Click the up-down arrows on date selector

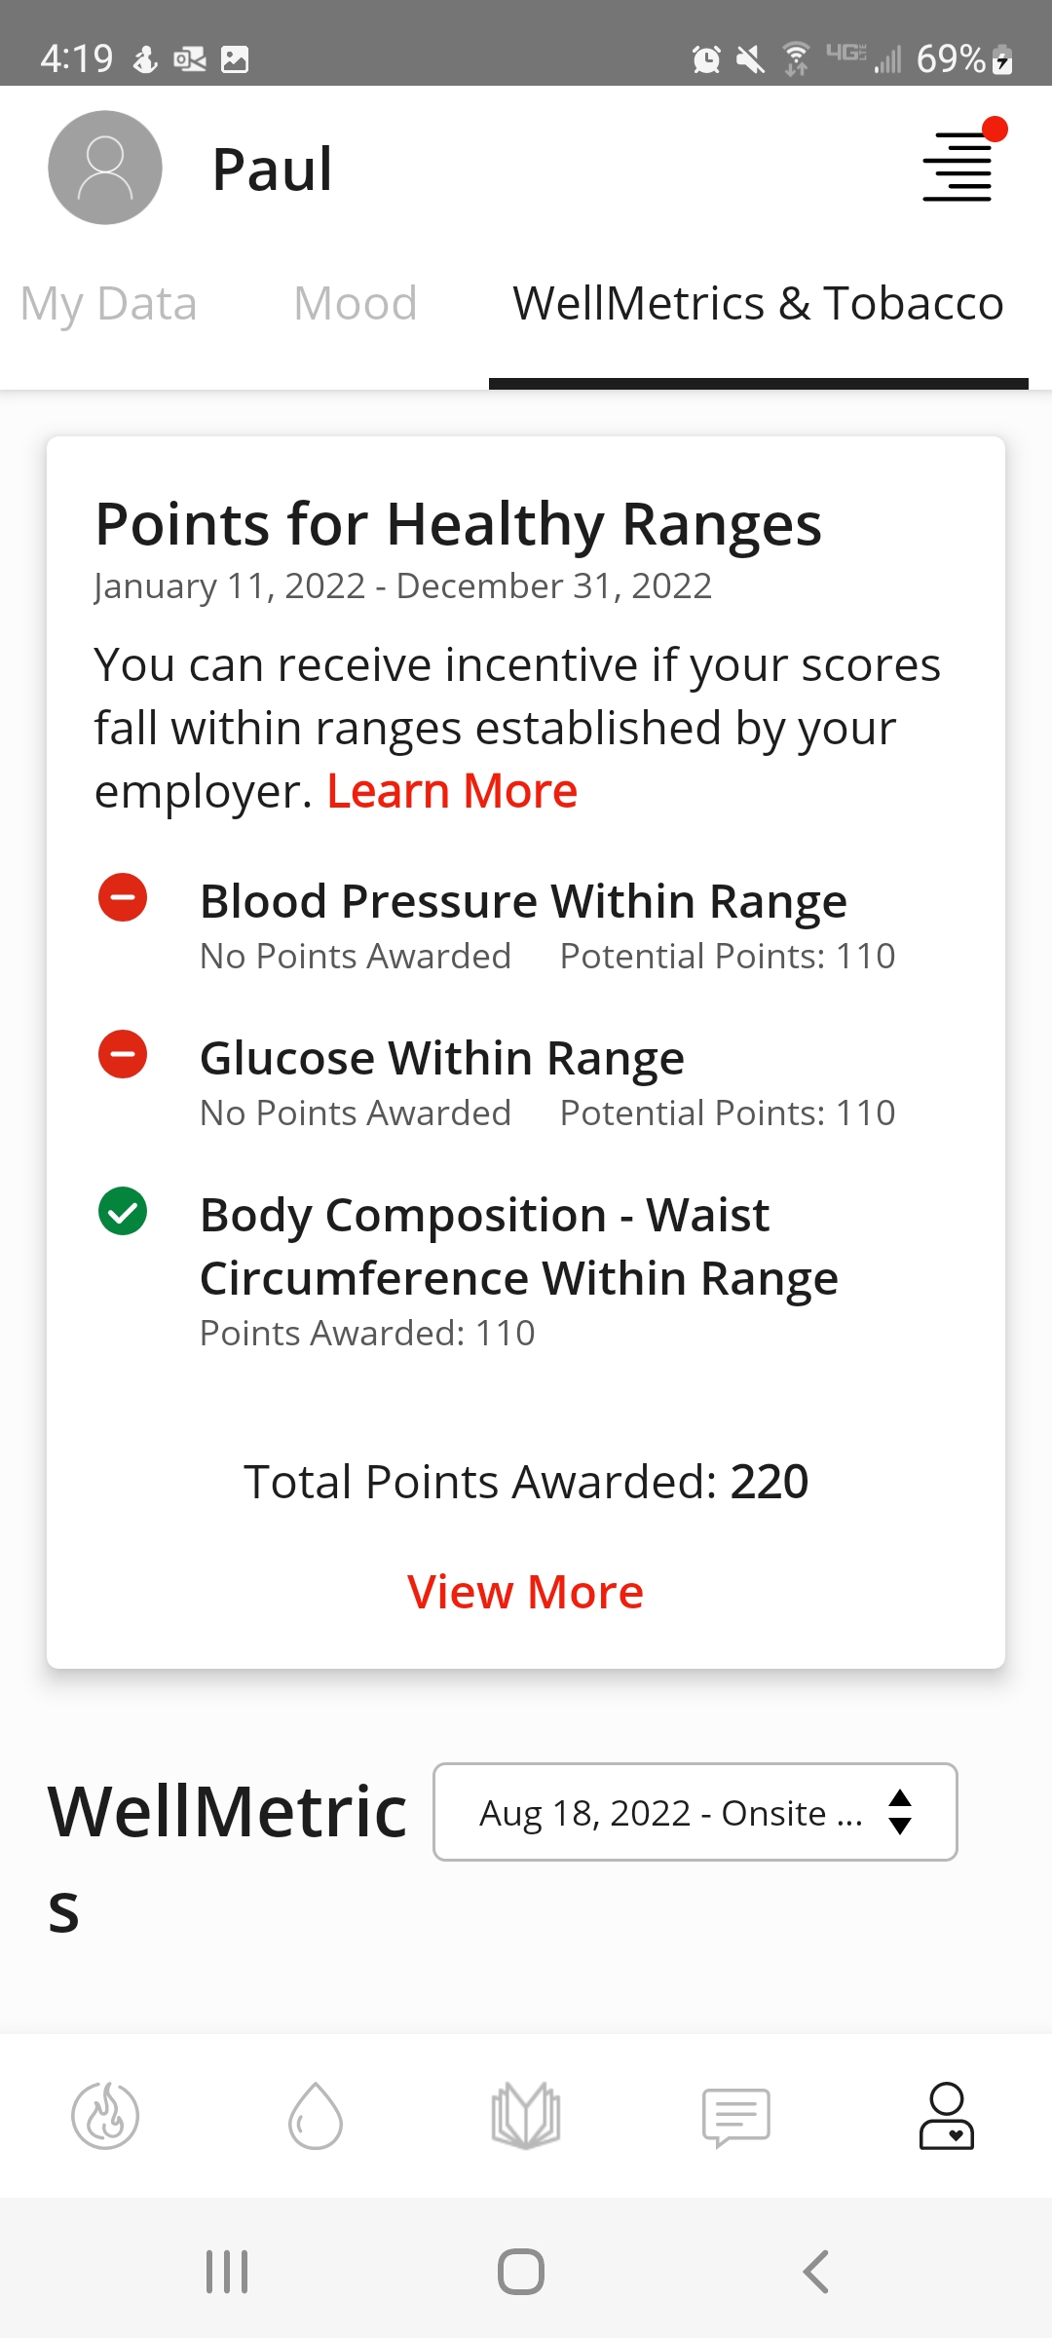tap(900, 1812)
